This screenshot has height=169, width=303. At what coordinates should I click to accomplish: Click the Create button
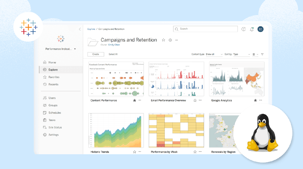pos(95,54)
